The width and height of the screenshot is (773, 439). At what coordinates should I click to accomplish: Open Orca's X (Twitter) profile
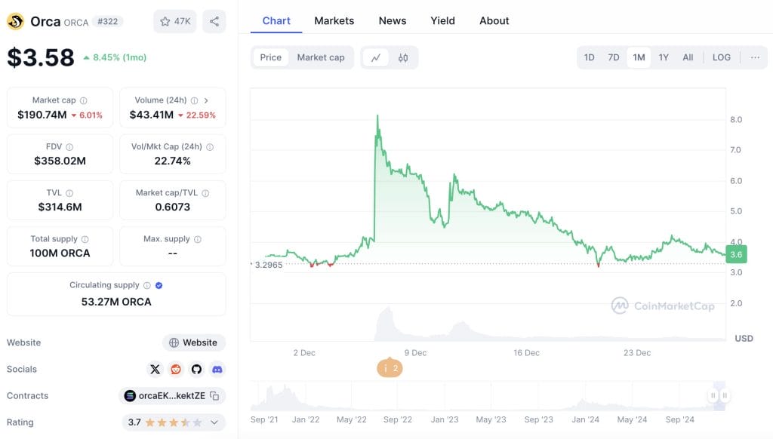point(156,369)
